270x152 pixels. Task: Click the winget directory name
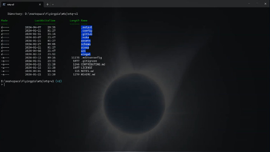tap(86, 54)
